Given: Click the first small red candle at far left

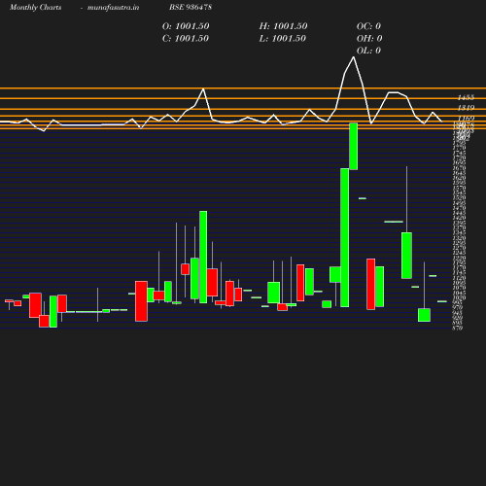Looking at the screenshot, I should (x=9, y=301).
